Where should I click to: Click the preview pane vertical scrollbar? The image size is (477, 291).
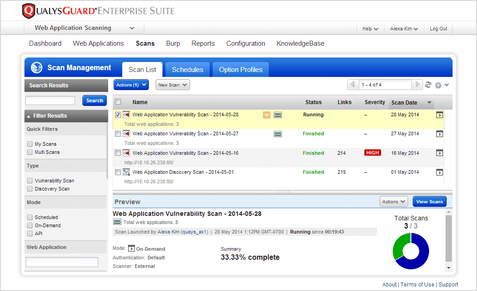coord(448,239)
